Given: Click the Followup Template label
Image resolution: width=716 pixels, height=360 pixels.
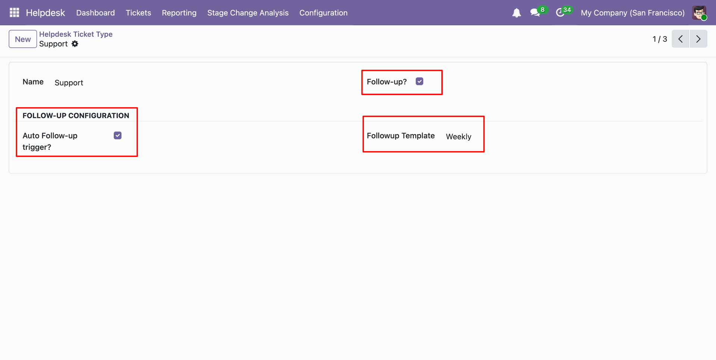Looking at the screenshot, I should pyautogui.click(x=401, y=136).
